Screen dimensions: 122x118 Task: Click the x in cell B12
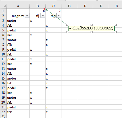[31, 64]
